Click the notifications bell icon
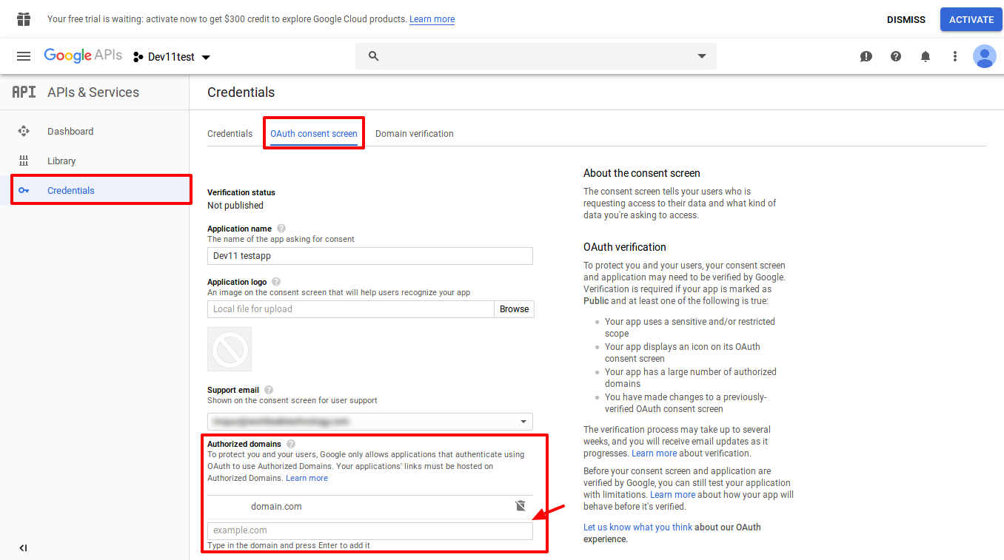Image resolution: width=1004 pixels, height=560 pixels. (926, 56)
